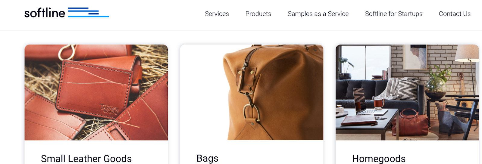
Task: Click the metal key ring above wallets
Action: [67, 52]
